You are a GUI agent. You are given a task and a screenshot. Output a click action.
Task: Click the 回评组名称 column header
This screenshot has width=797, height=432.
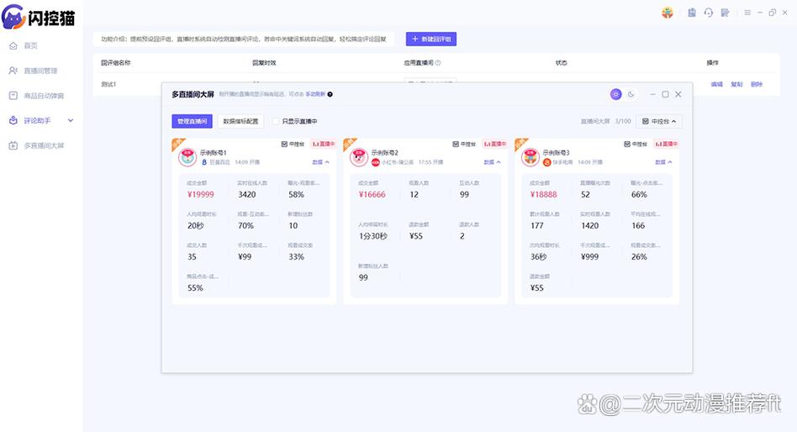[x=115, y=63]
